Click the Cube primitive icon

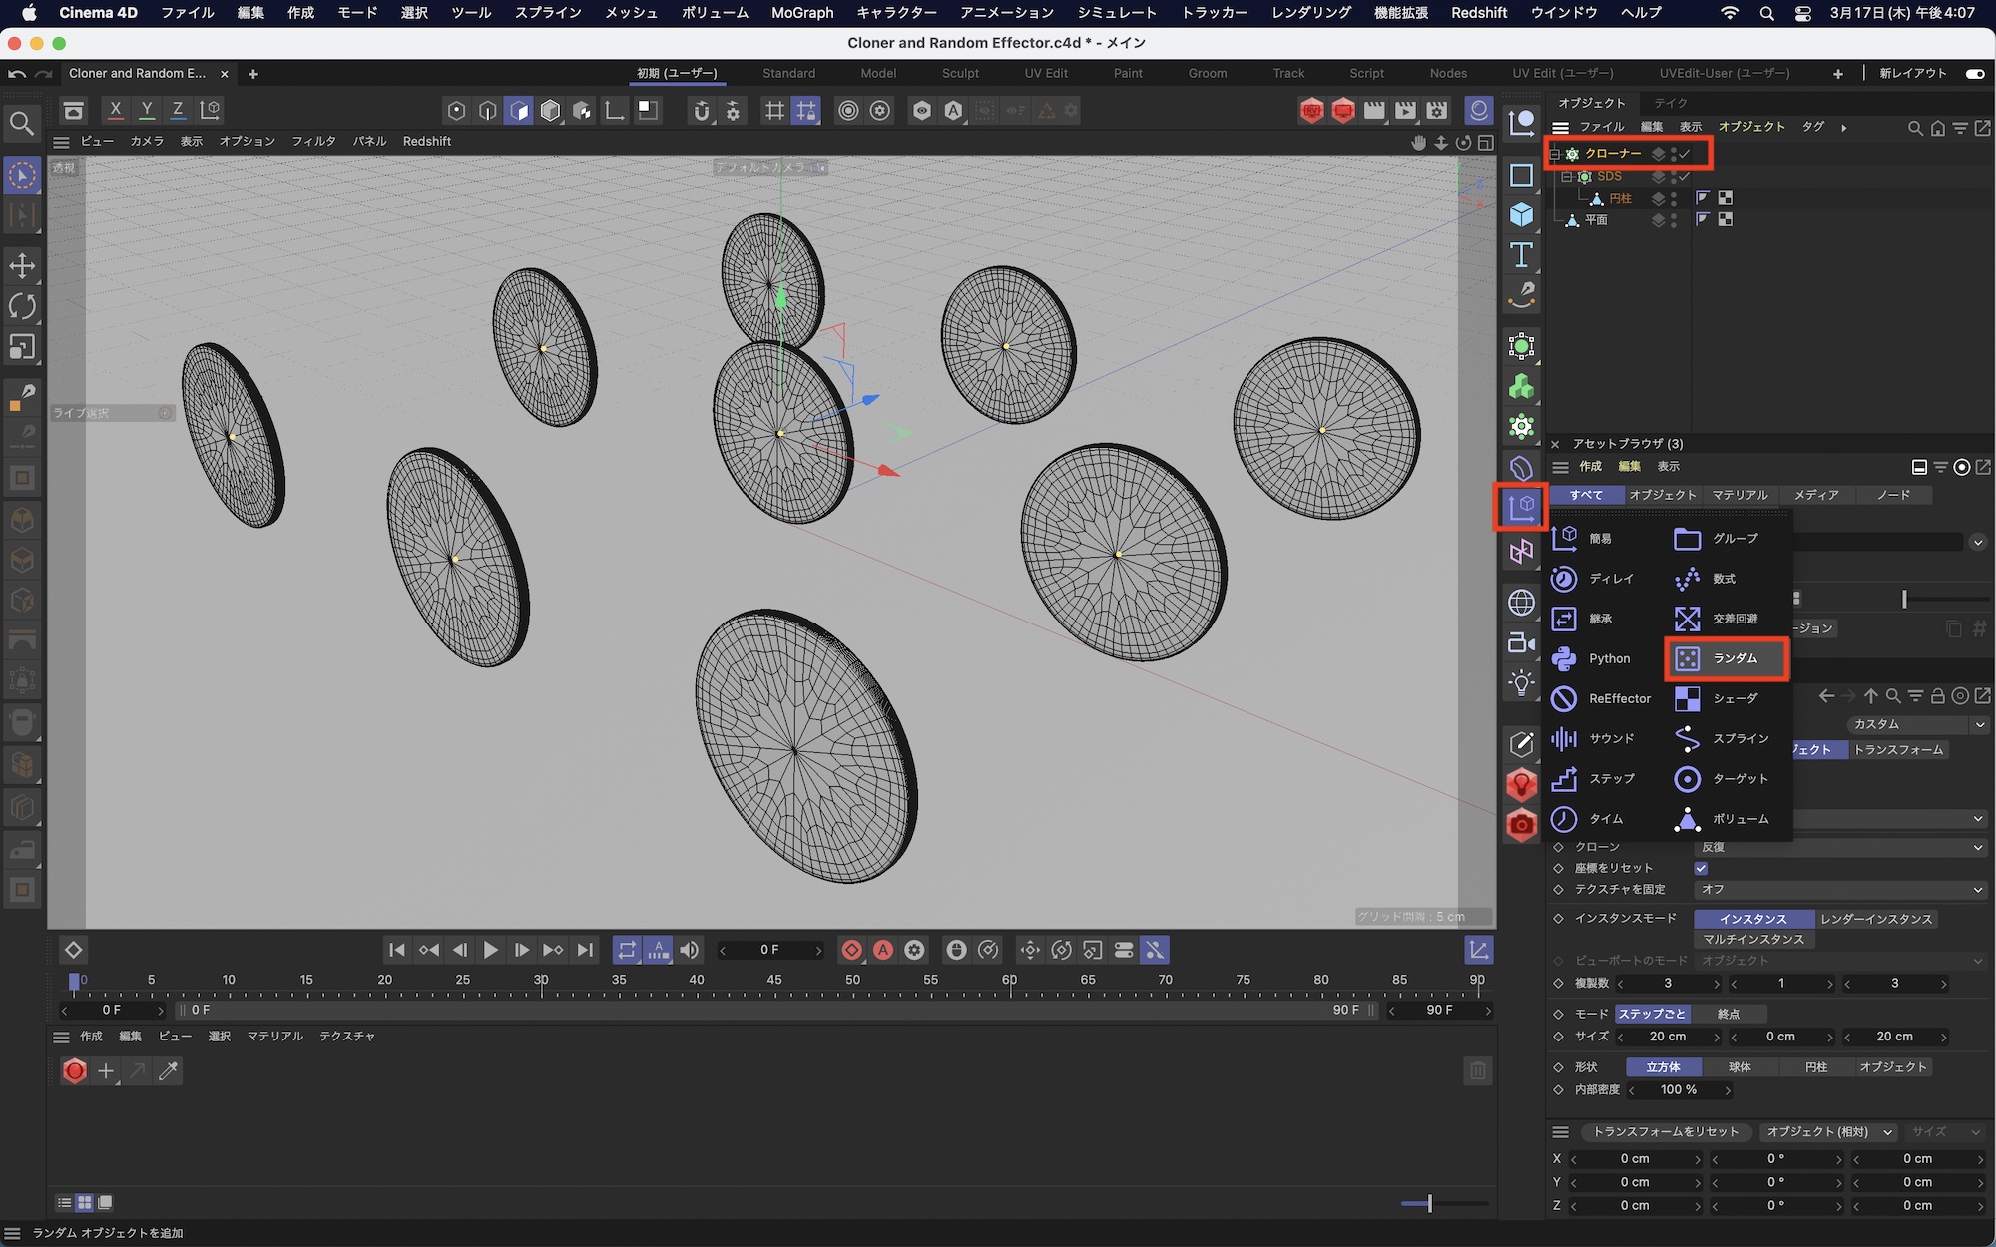point(1521,214)
